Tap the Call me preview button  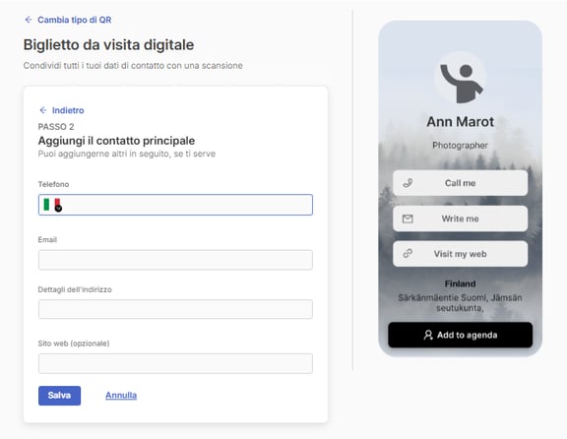[x=460, y=183]
